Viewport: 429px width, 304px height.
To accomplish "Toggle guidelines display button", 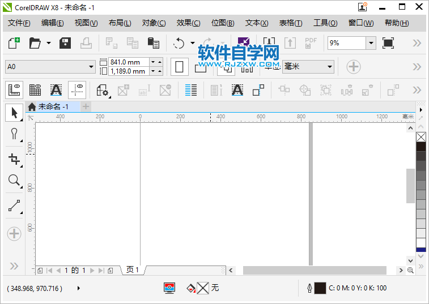I will [77, 90].
